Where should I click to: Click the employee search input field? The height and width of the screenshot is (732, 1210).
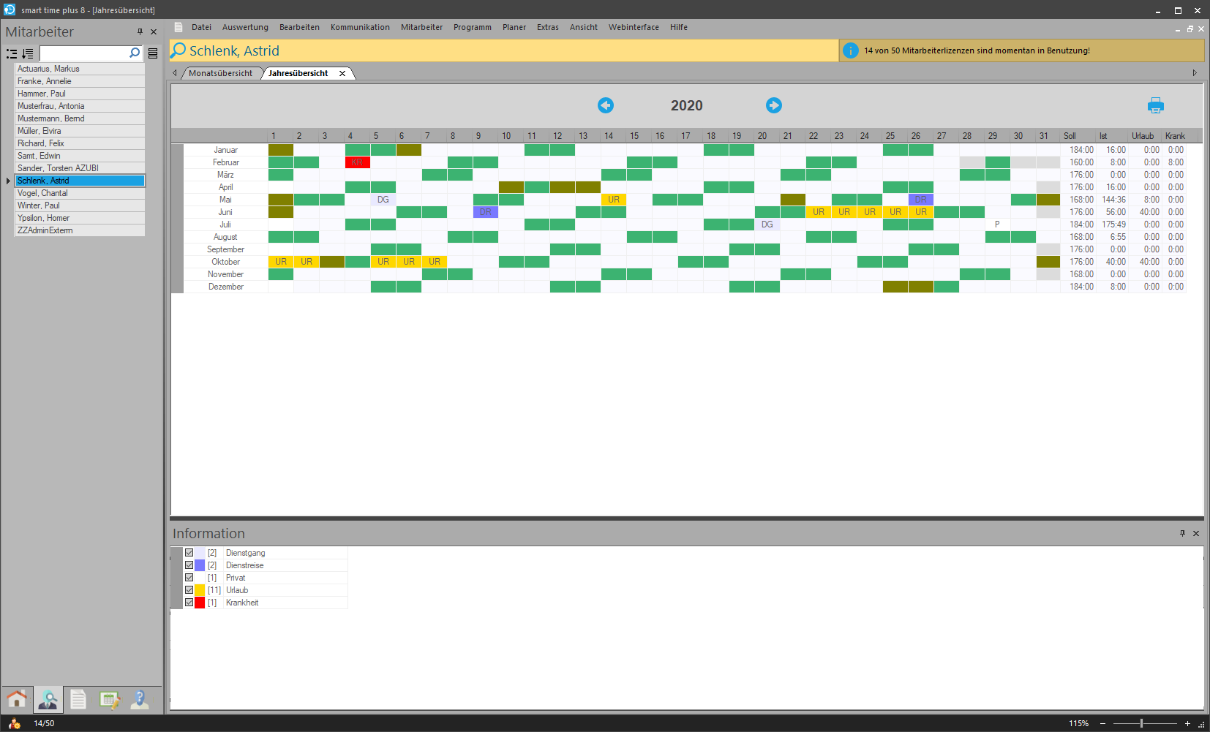pos(84,53)
